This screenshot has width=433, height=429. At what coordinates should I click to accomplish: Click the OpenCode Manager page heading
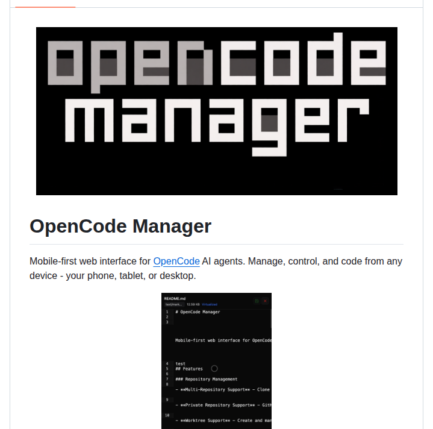[120, 227]
